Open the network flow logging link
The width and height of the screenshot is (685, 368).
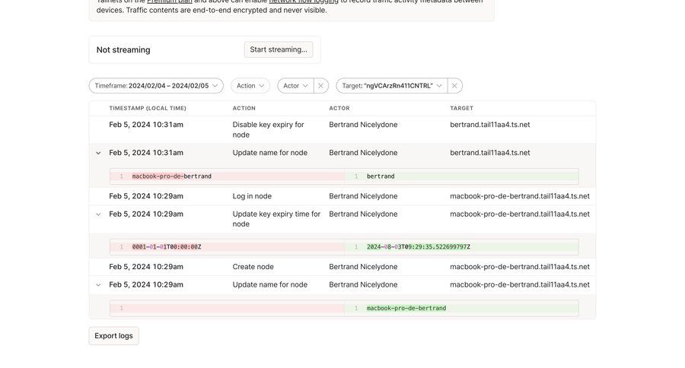[304, 2]
